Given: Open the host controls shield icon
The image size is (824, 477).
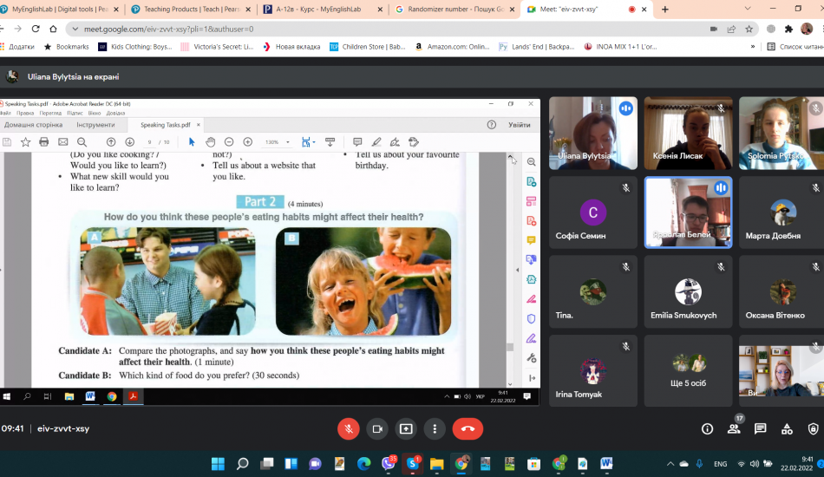Looking at the screenshot, I should point(813,428).
